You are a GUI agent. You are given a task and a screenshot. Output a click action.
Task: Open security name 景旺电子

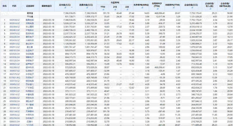(x=30, y=37)
